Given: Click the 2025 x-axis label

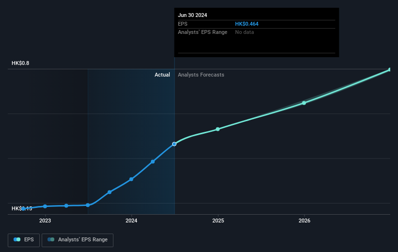Looking at the screenshot, I should (x=218, y=221).
